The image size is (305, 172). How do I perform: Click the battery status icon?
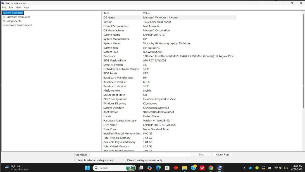286,168
